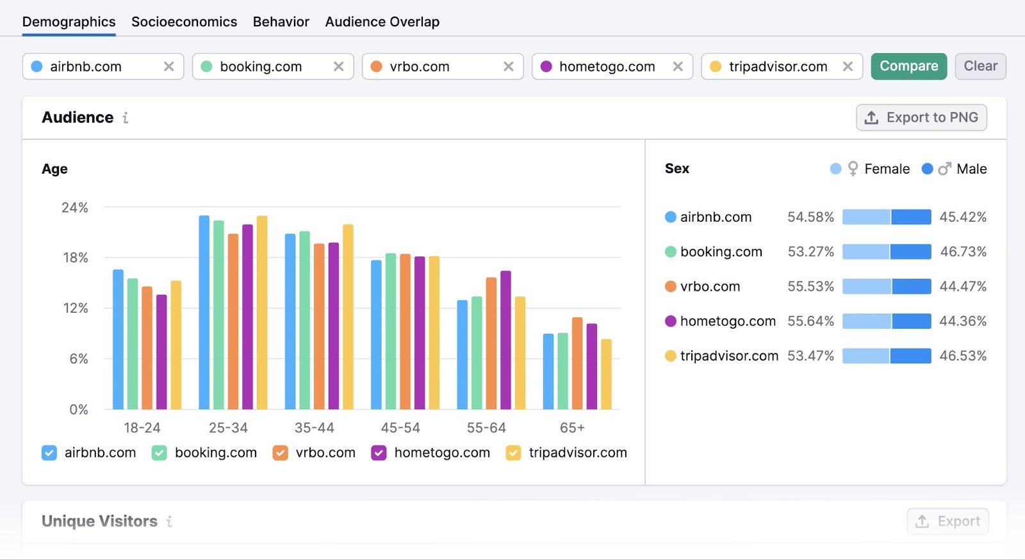
Task: Click the 45-54 age group label
Action: (400, 428)
